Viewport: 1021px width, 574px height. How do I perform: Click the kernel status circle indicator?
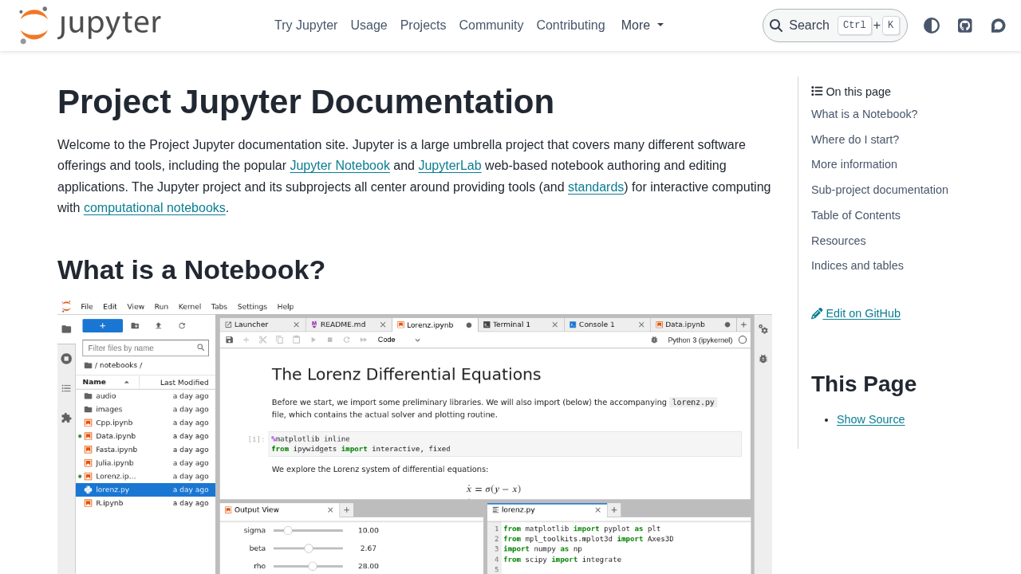click(743, 340)
